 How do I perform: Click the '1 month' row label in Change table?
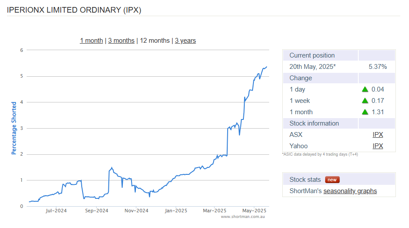[301, 112]
